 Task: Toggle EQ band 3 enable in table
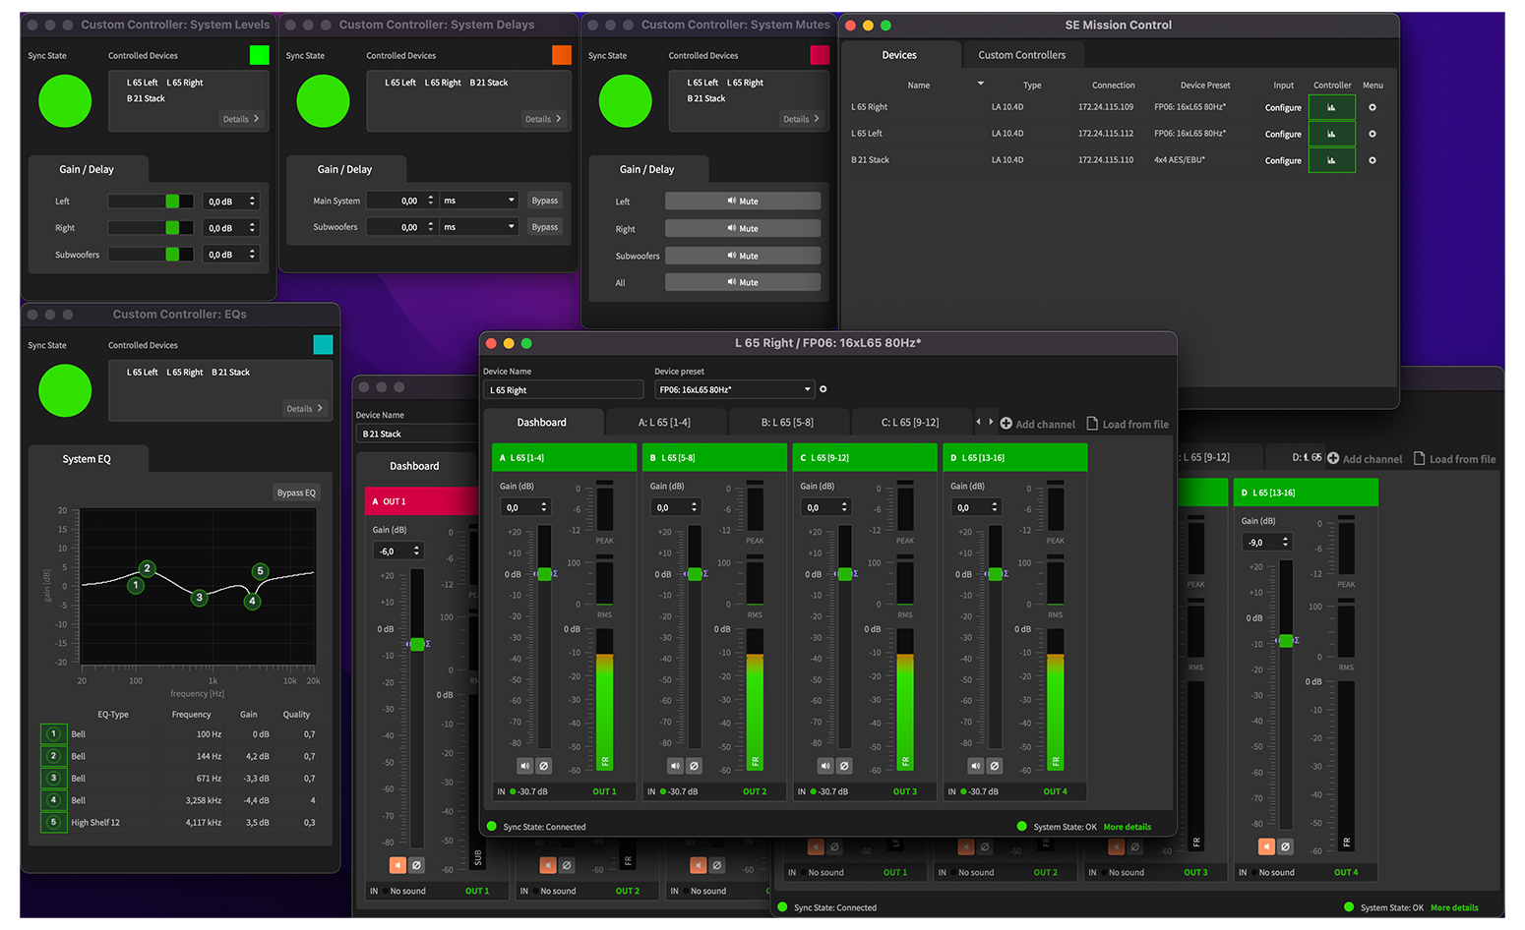[x=53, y=779]
